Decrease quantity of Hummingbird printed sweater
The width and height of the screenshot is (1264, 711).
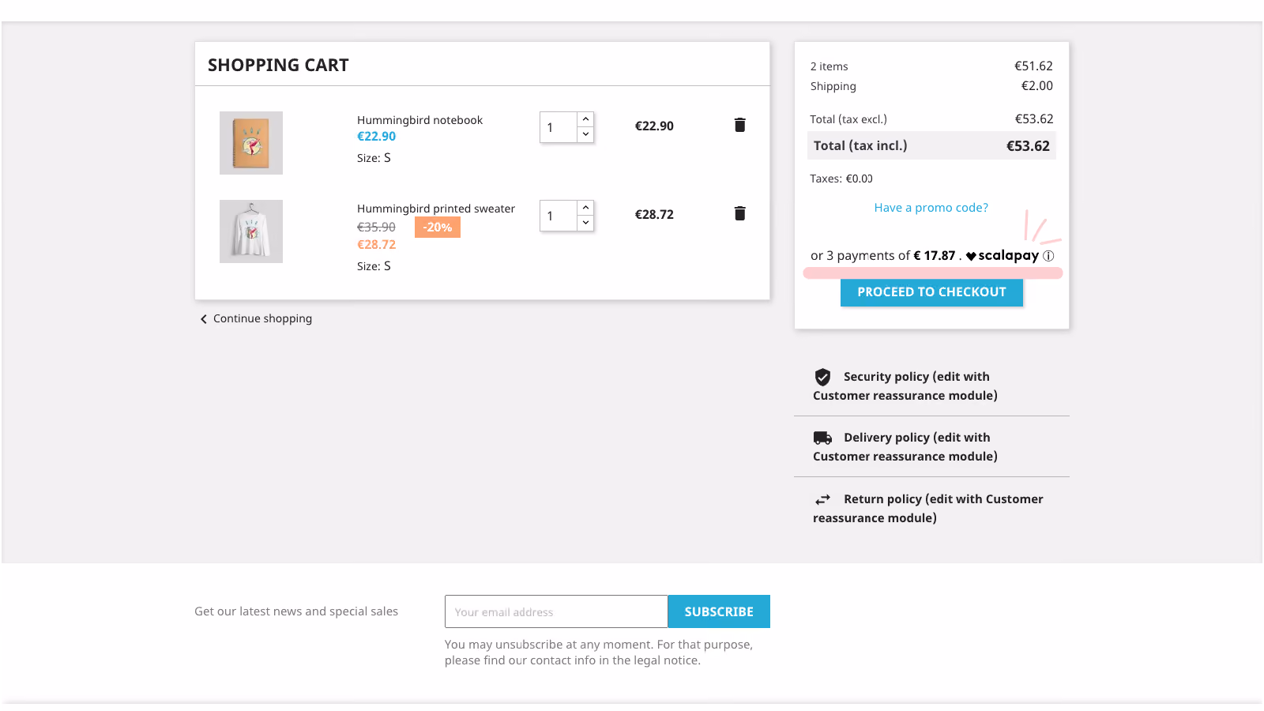[585, 223]
